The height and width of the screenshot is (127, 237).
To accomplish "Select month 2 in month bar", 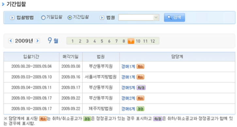I will tap(80, 41).
